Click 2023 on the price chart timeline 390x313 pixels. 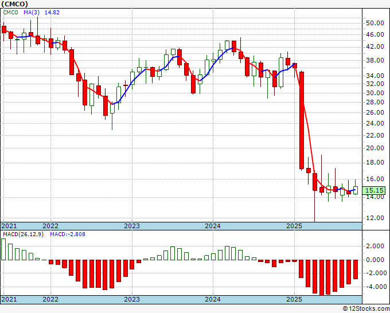tap(132, 226)
